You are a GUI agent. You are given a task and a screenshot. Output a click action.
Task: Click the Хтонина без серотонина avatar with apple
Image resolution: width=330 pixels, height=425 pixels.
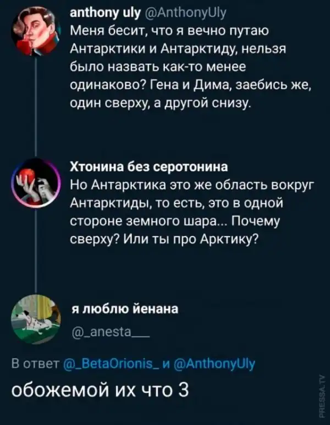pos(36,182)
